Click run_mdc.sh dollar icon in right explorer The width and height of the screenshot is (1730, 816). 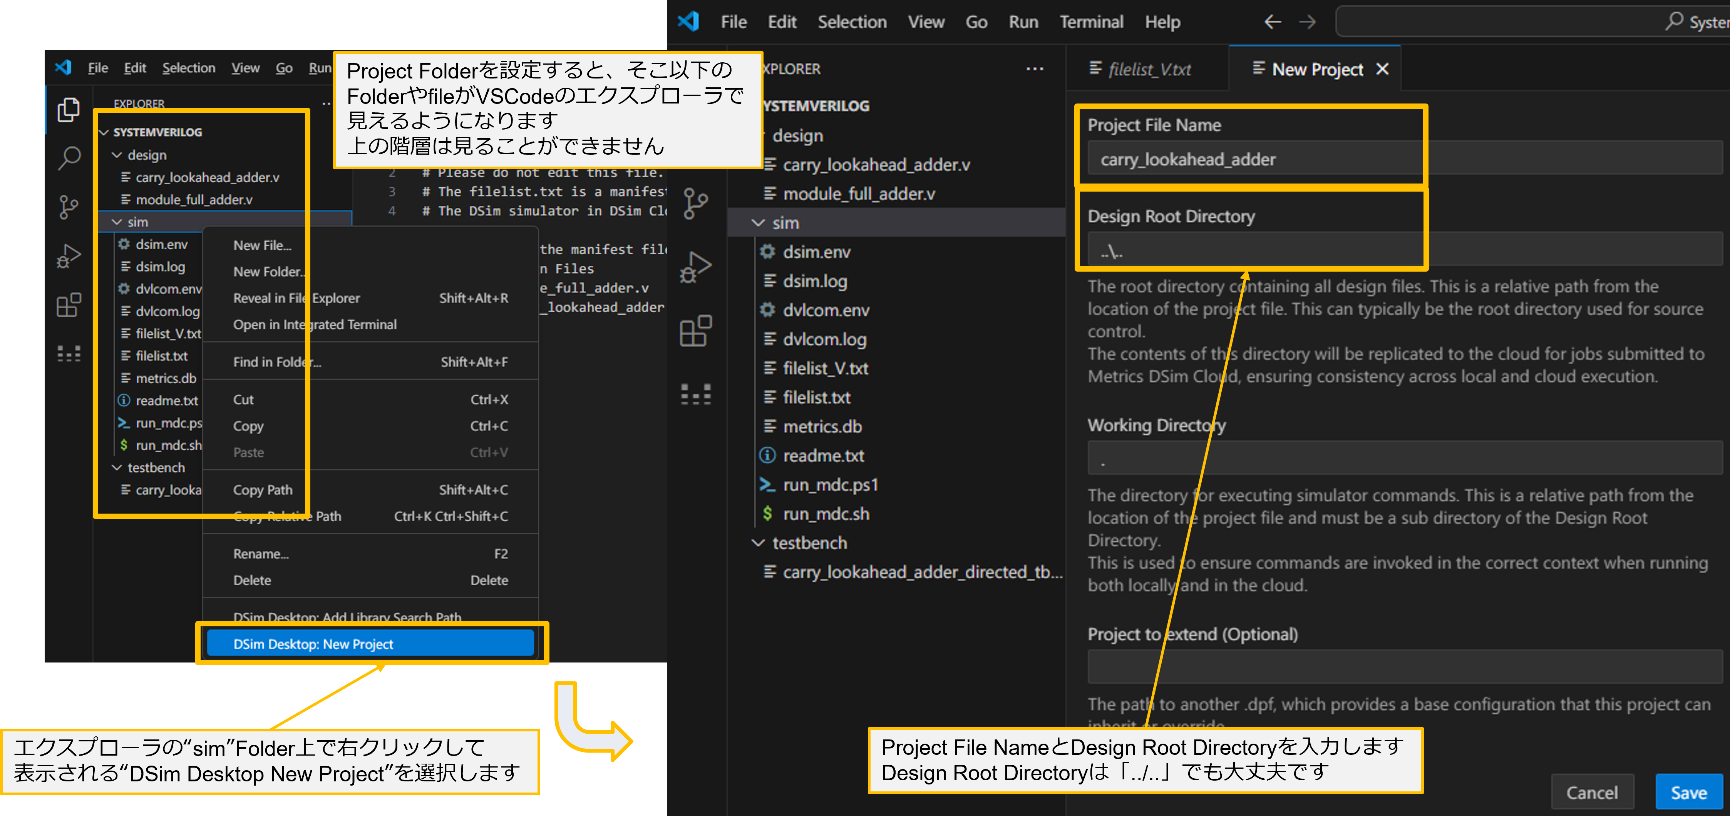(768, 513)
